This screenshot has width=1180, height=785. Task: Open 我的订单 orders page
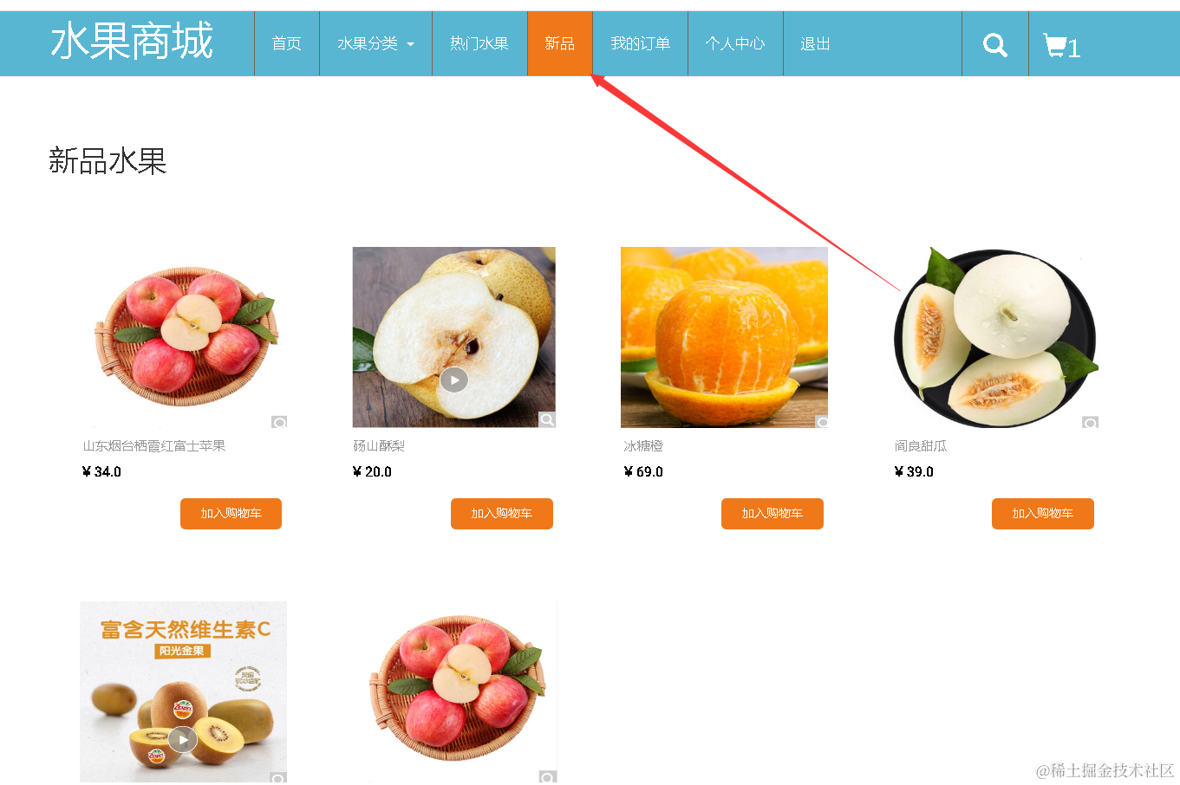point(640,43)
